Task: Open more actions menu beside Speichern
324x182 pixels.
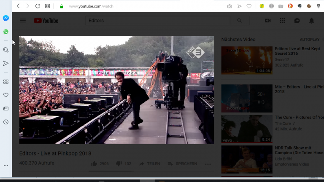Action: pyautogui.click(x=208, y=164)
